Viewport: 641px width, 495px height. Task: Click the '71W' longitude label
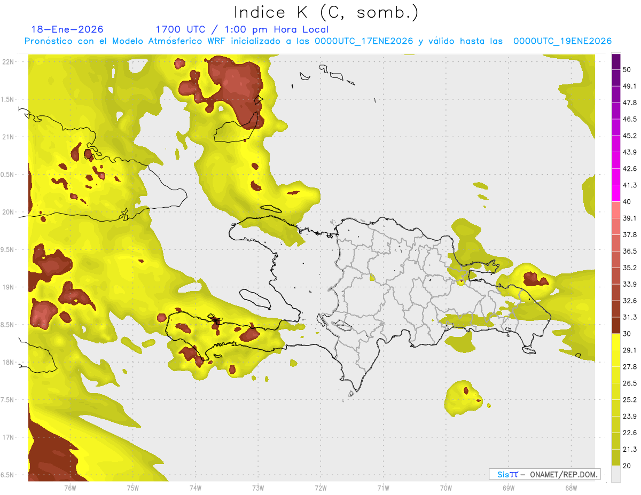coord(383,488)
